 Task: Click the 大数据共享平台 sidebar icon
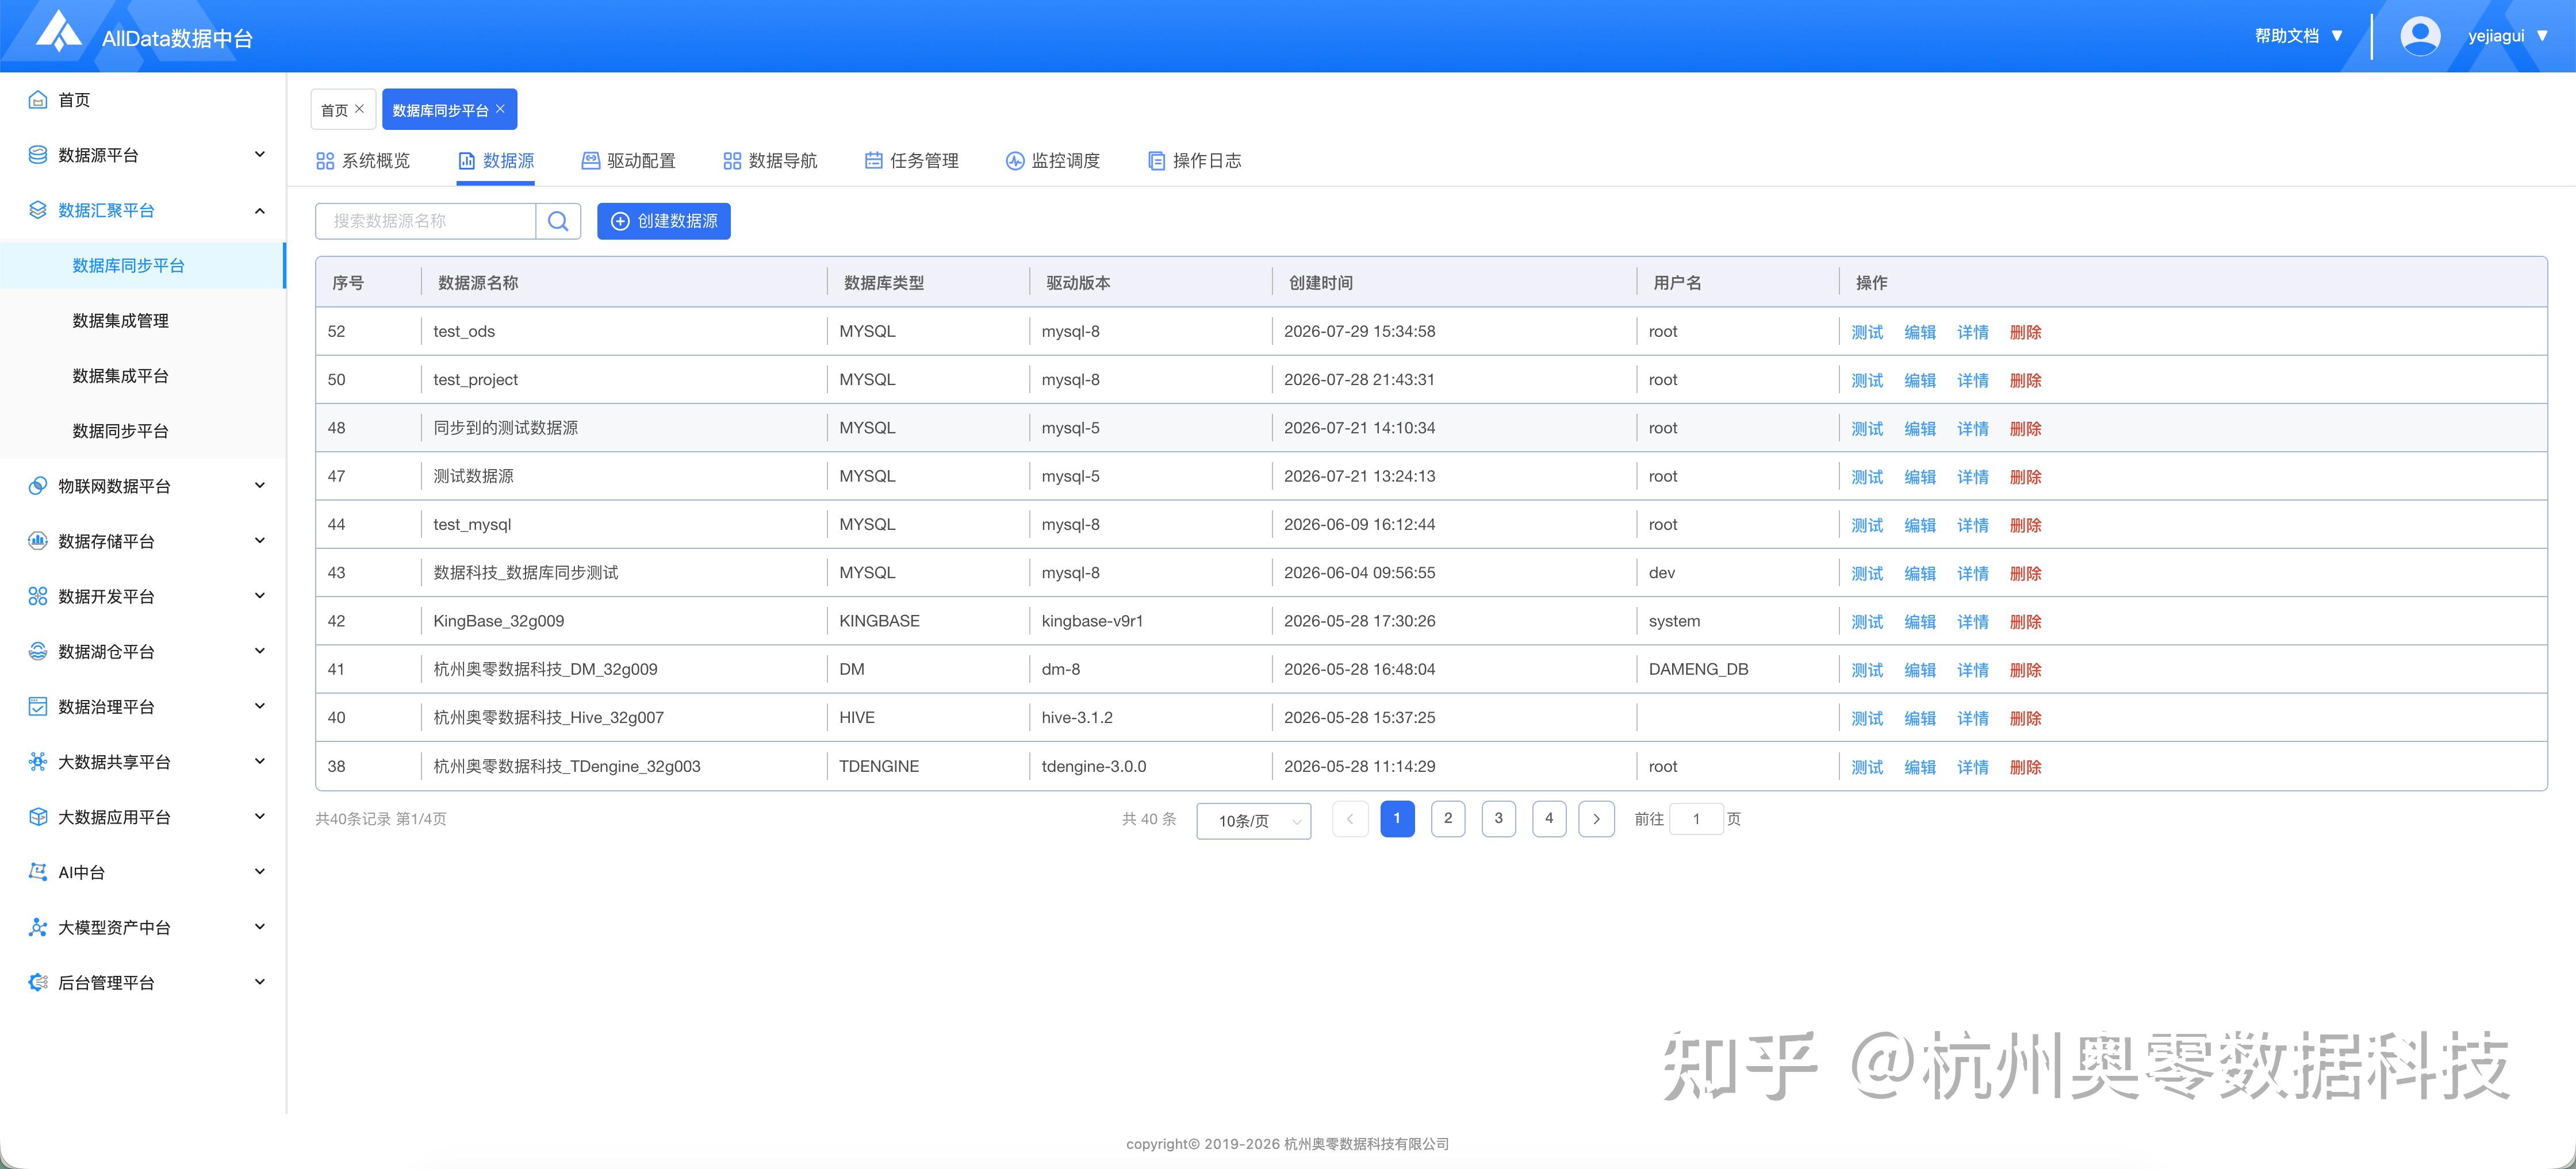click(38, 762)
